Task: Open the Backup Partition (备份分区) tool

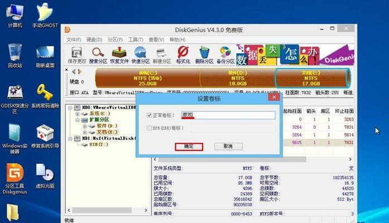Action: [225, 55]
